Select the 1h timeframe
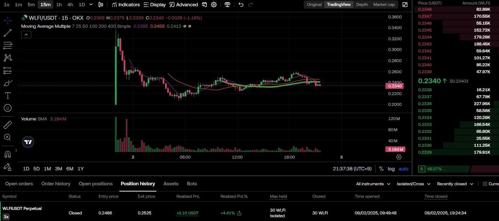Viewport: 499px width, 221px height. [59, 5]
